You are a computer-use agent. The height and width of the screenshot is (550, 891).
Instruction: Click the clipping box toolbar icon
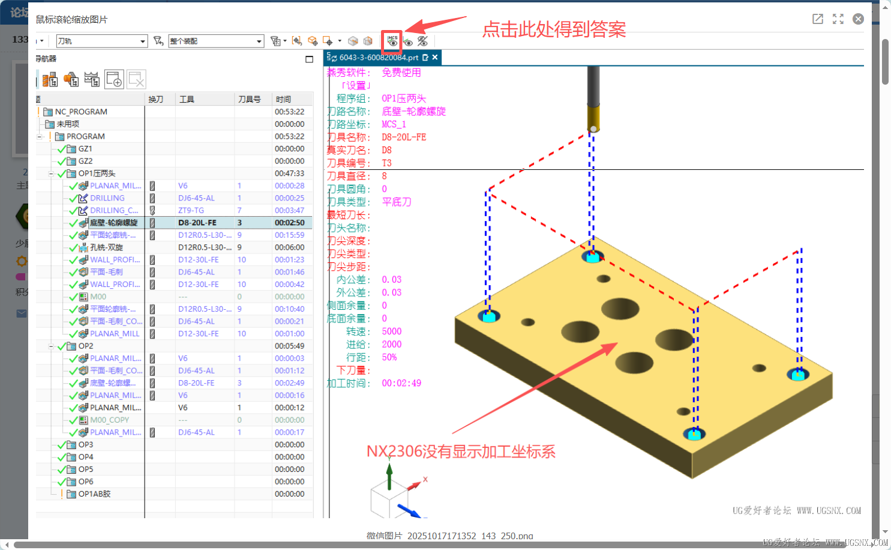(x=368, y=41)
